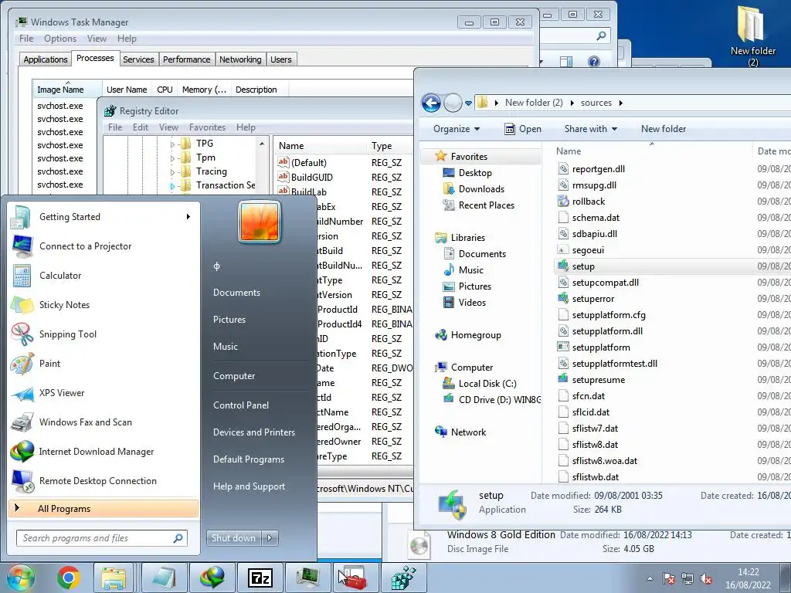
Task: Expand the TPG registry key
Action: pos(172,144)
